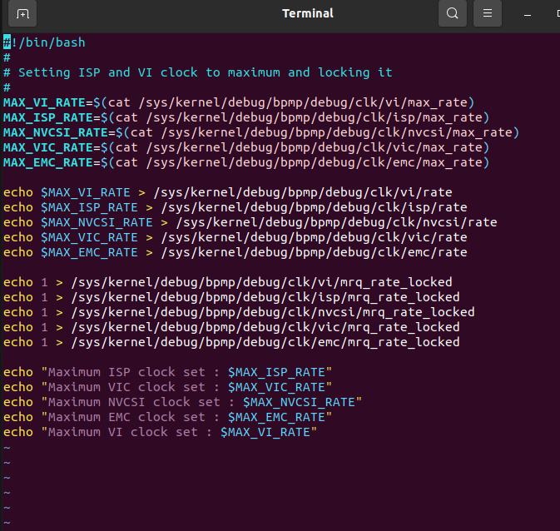Open the terminal search tool
560x531 pixels.
(x=452, y=13)
